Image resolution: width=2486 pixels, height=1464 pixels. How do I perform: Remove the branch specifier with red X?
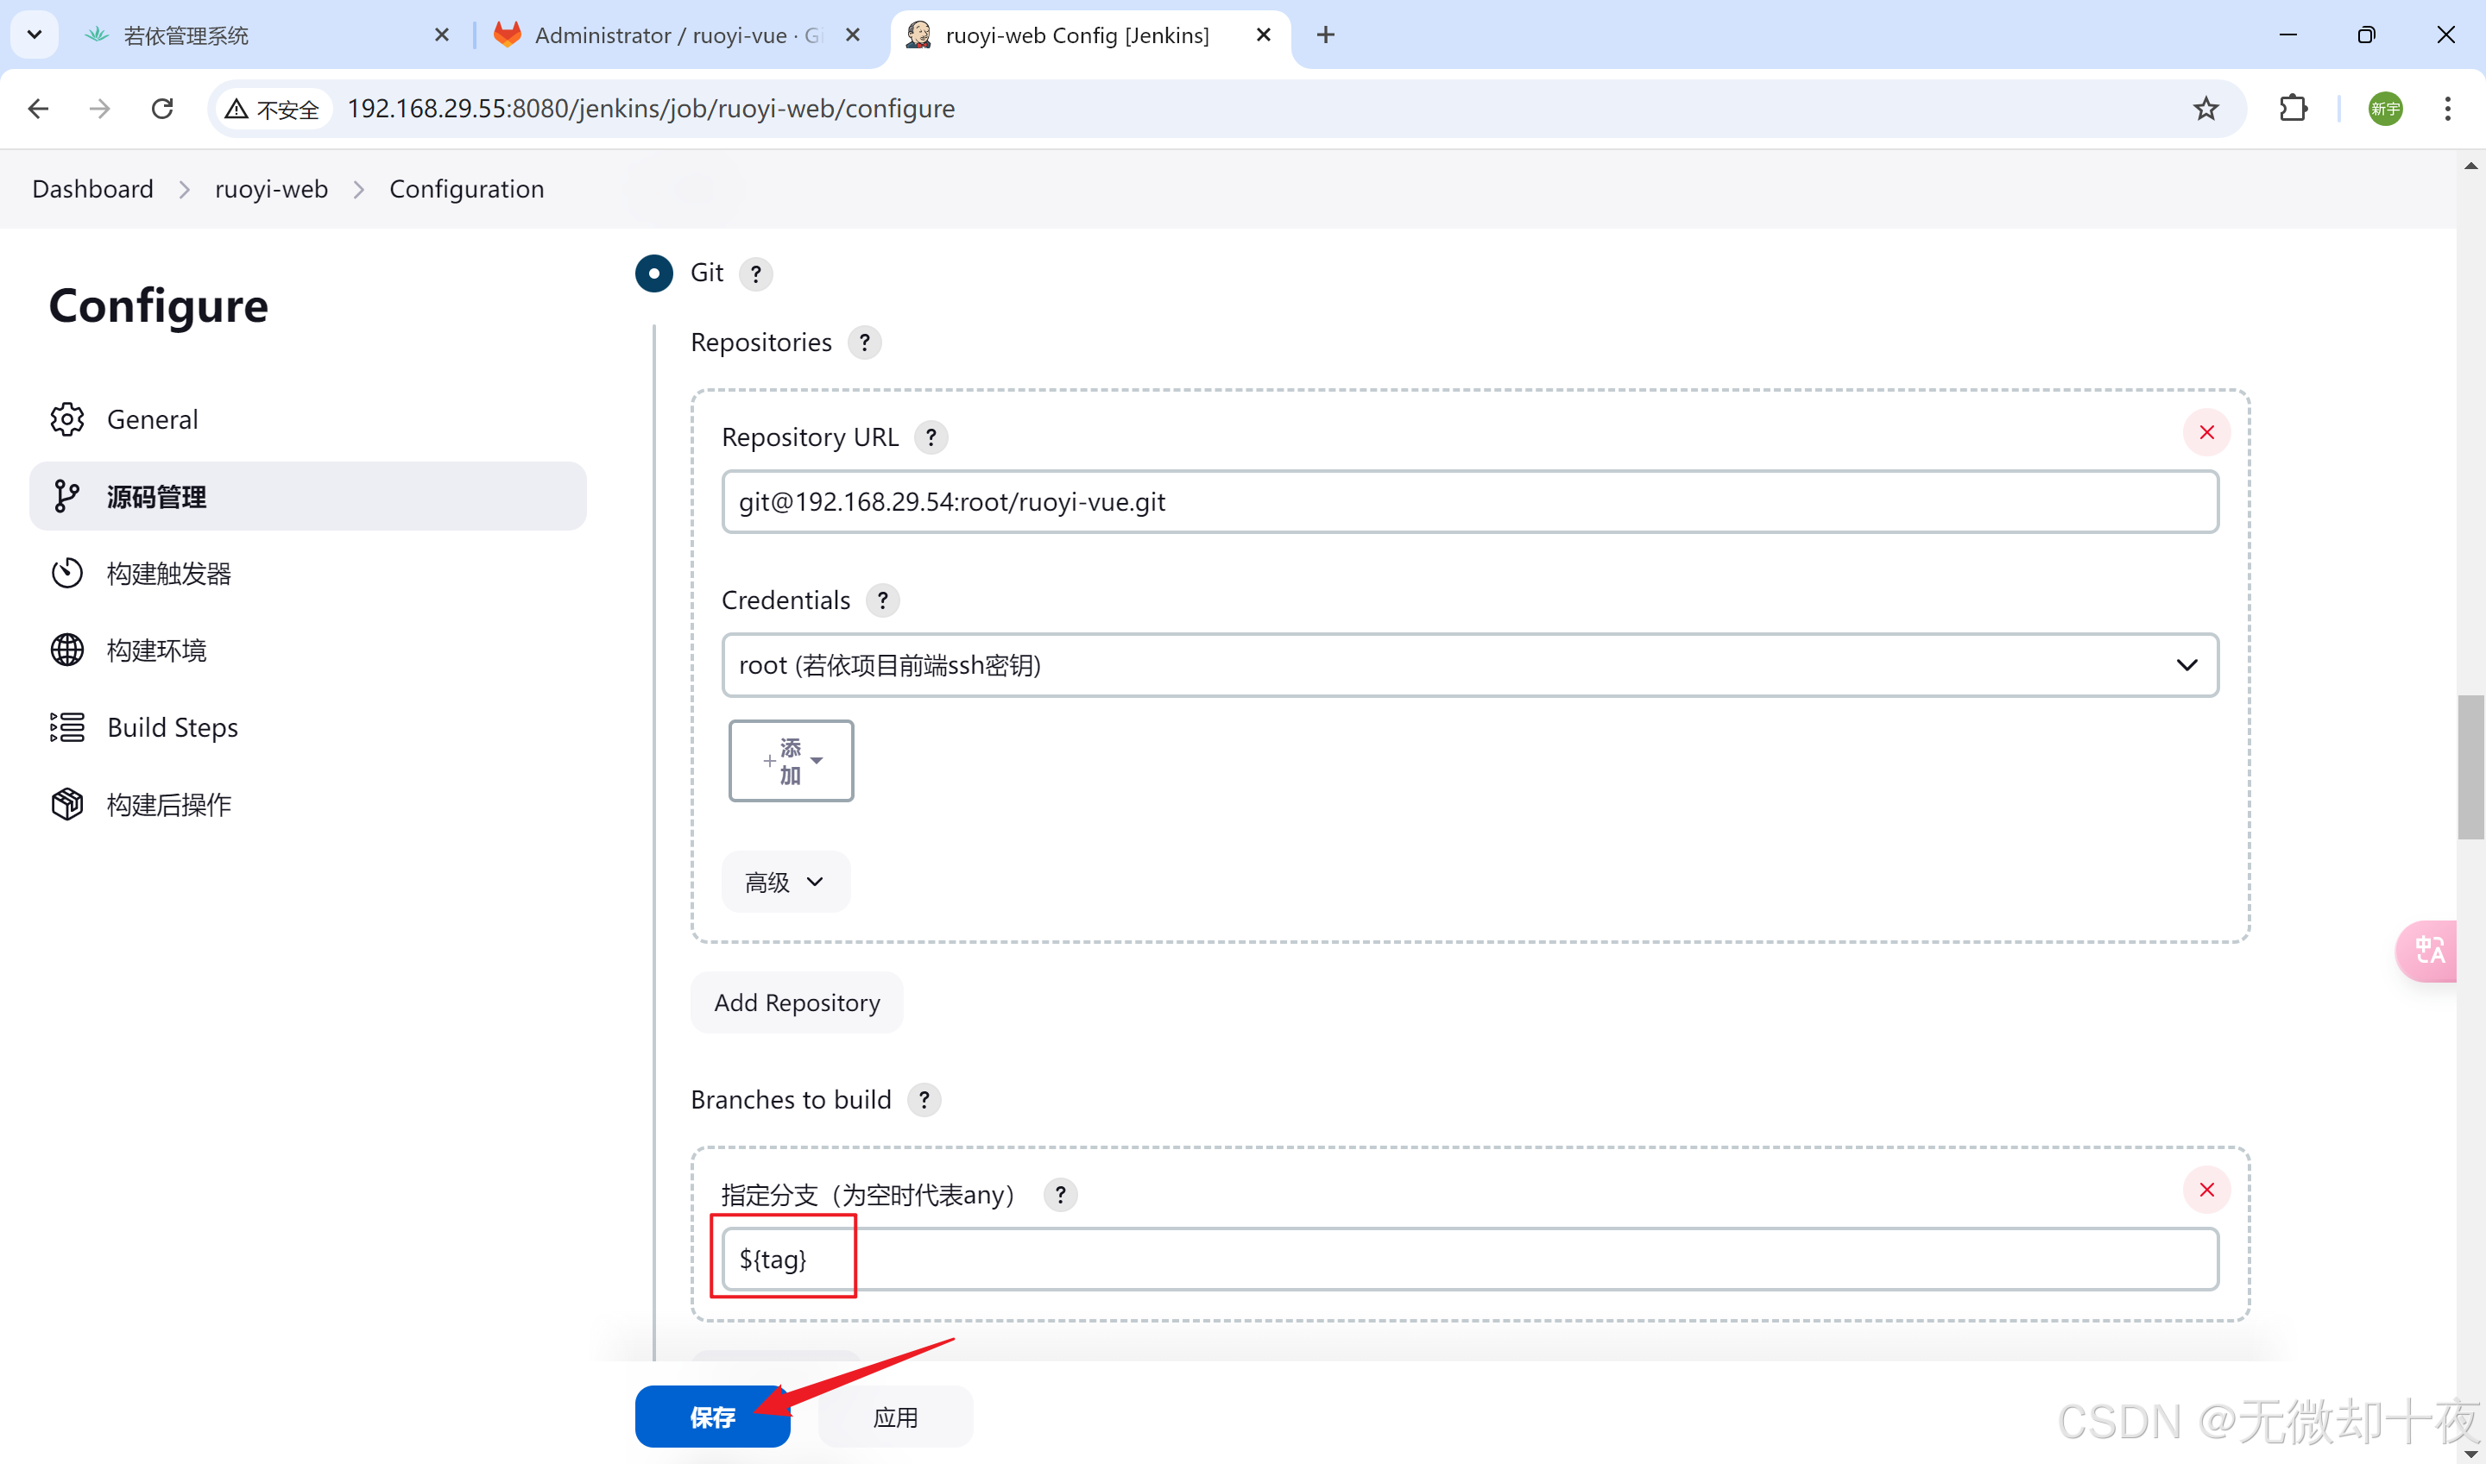2205,1190
